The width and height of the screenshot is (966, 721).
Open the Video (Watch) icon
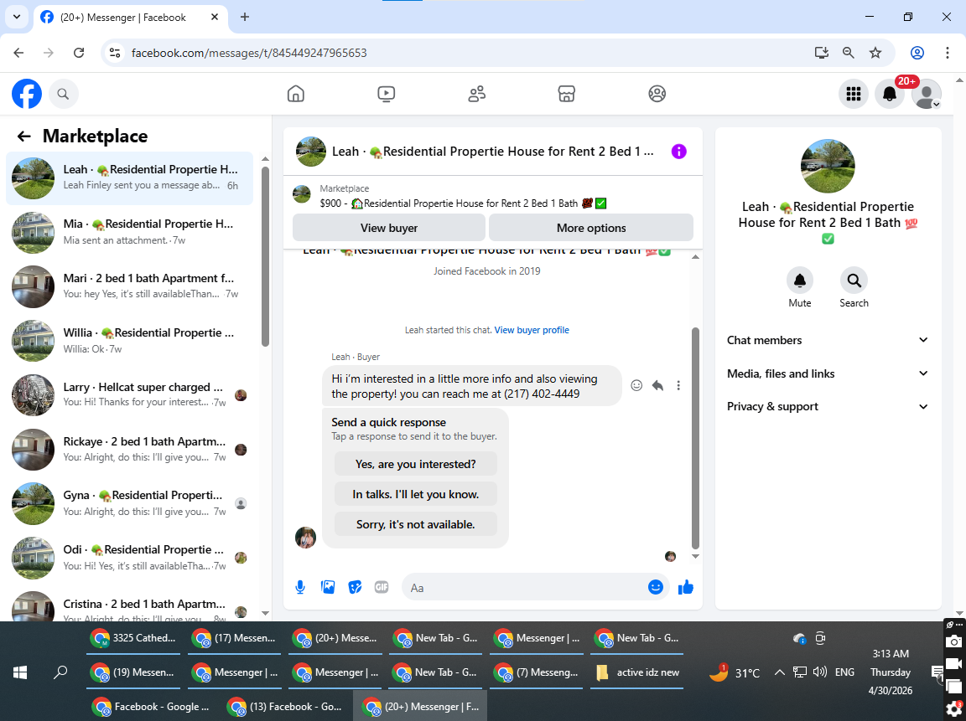(x=387, y=94)
